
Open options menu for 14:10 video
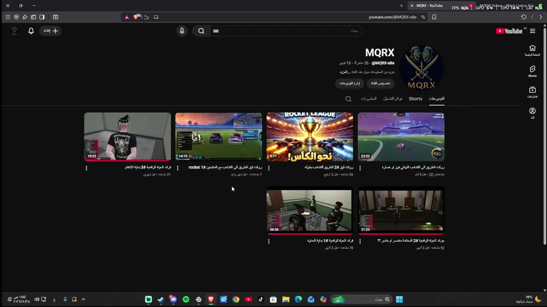(178, 168)
